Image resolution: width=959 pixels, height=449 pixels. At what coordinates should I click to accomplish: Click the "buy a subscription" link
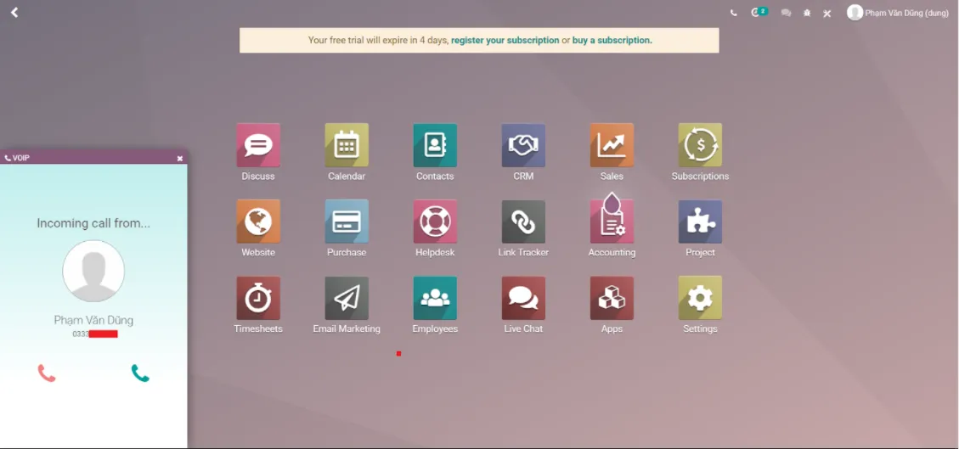coord(612,41)
